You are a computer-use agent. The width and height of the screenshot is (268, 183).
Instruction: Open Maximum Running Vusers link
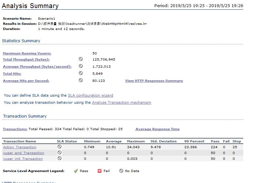(x=27, y=53)
